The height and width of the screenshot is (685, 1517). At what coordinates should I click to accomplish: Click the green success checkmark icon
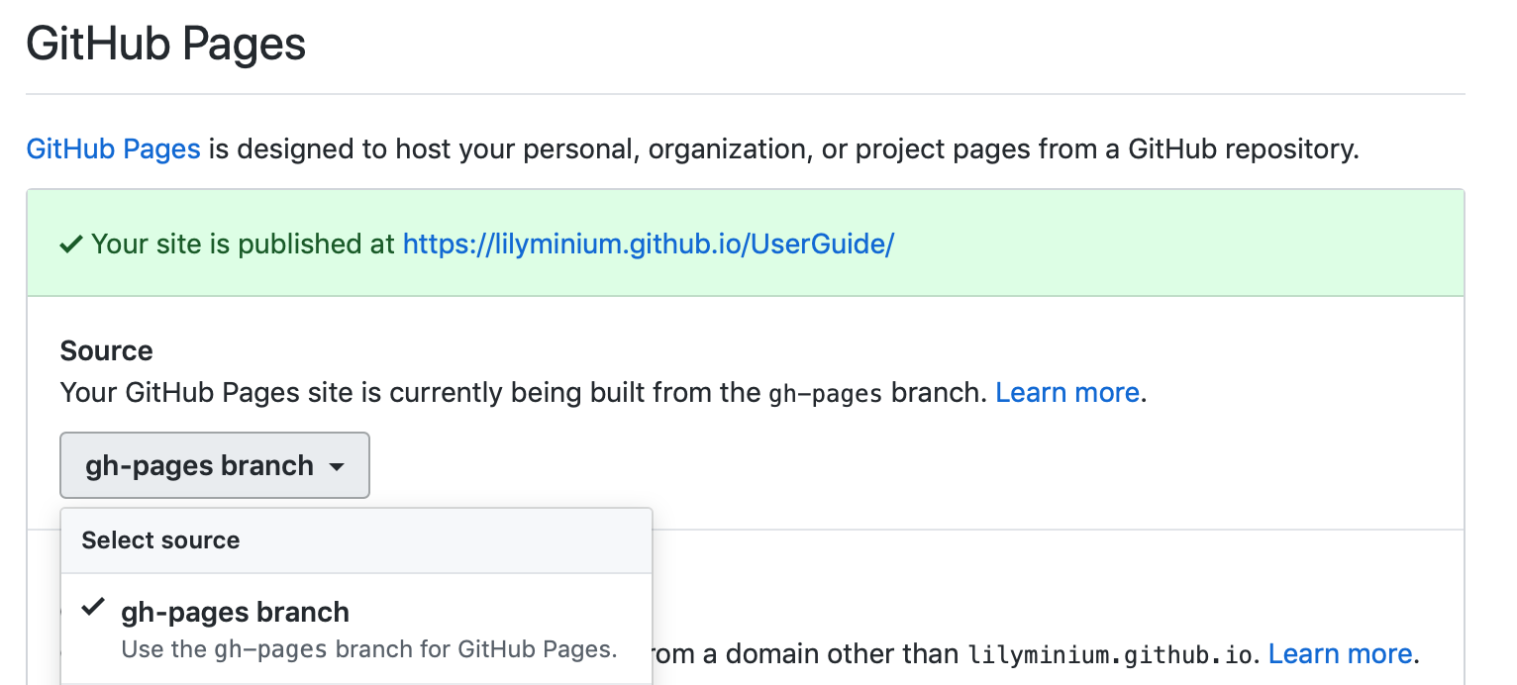coord(69,244)
